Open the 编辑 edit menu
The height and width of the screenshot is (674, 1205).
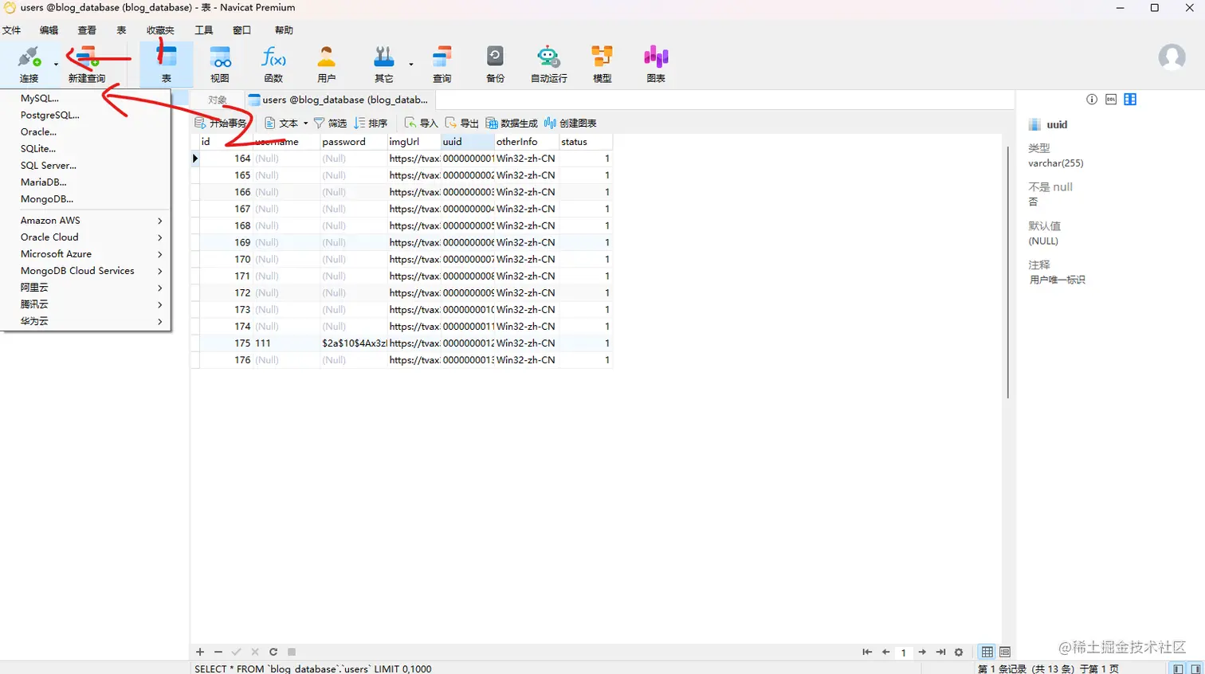coord(49,30)
